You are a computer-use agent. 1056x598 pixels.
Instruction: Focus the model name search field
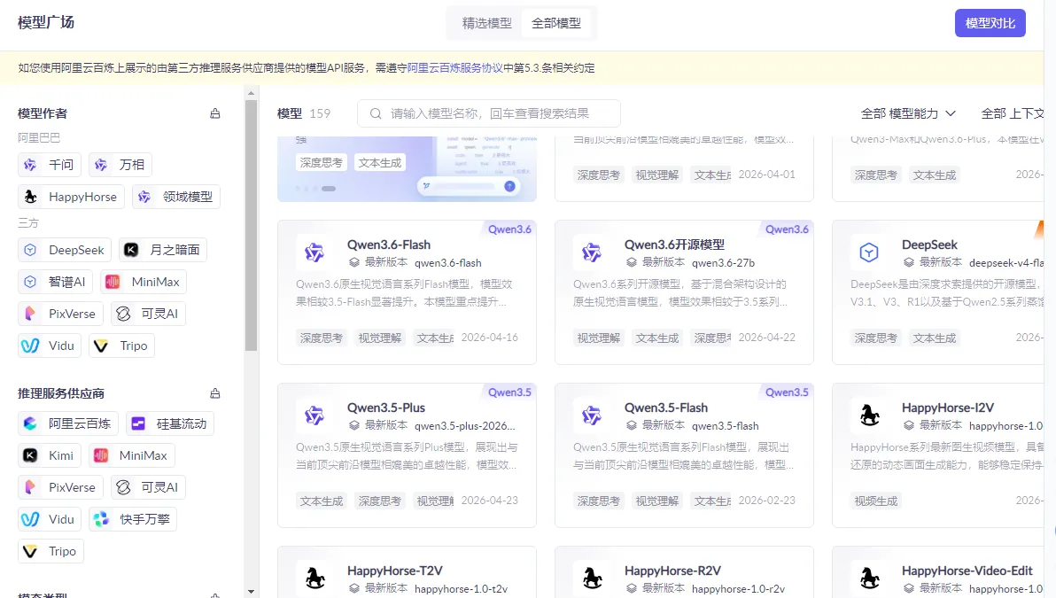pyautogui.click(x=489, y=113)
